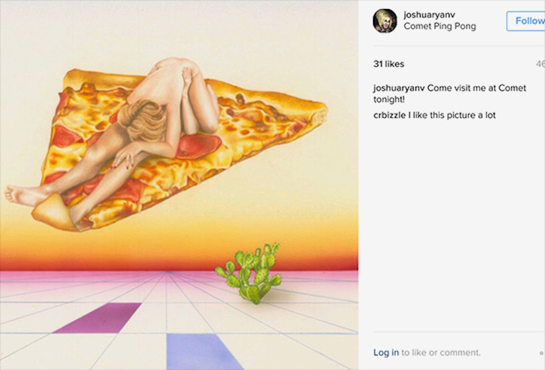Open the more options dots icon

coord(542,353)
